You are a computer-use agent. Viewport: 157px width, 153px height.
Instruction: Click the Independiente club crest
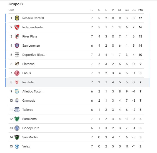tap(17, 27)
